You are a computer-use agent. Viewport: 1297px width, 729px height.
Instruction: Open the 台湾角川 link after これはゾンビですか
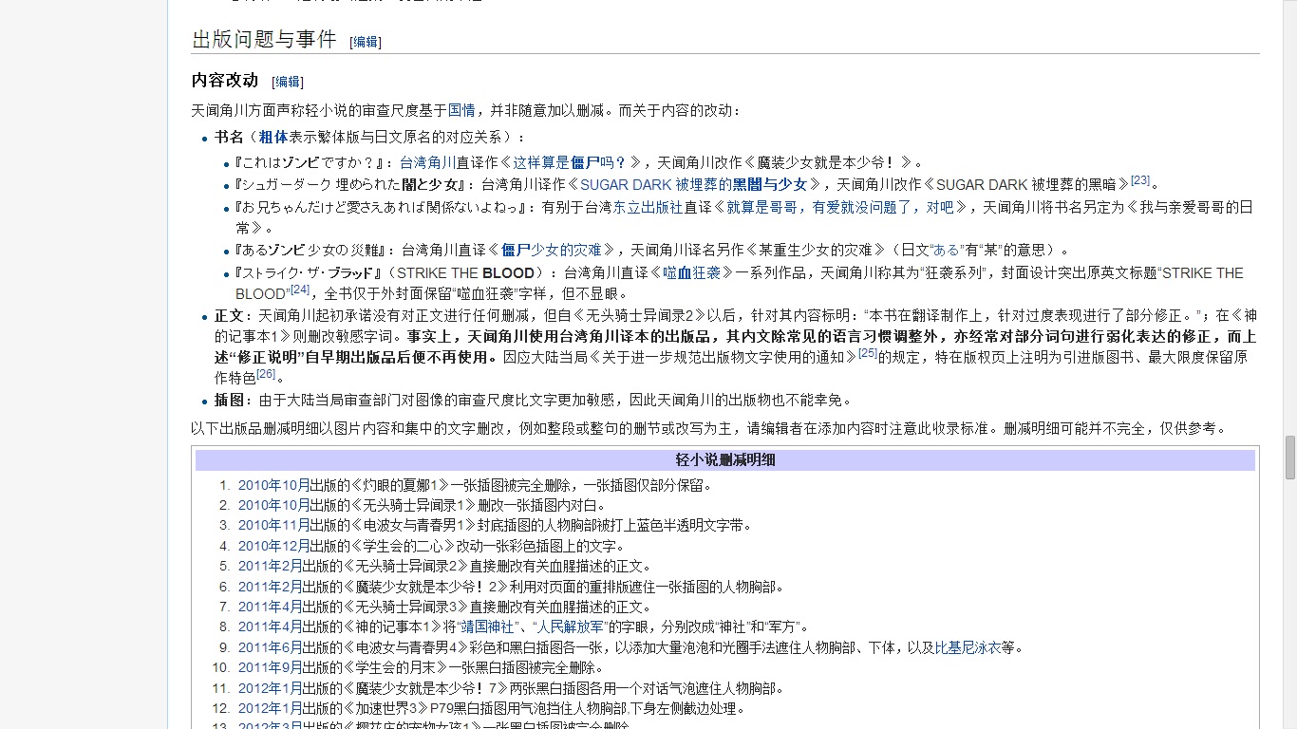tap(428, 162)
